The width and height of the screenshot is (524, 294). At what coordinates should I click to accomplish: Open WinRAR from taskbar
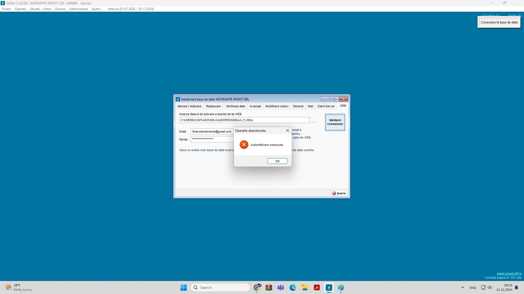269,287
